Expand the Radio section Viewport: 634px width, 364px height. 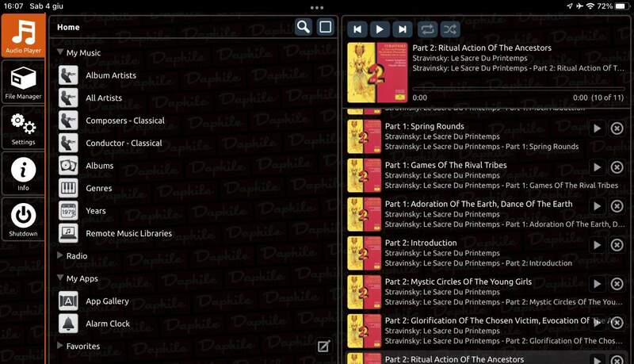60,256
